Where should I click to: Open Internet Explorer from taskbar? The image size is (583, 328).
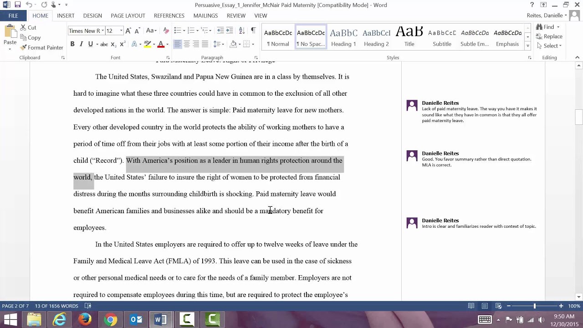click(x=59, y=319)
